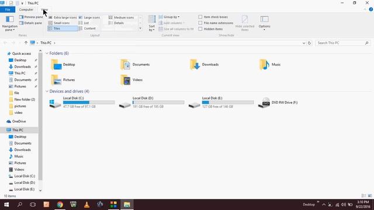Click the Refresh button
Viewport: 374px width, 210px height.
pyautogui.click(x=309, y=43)
